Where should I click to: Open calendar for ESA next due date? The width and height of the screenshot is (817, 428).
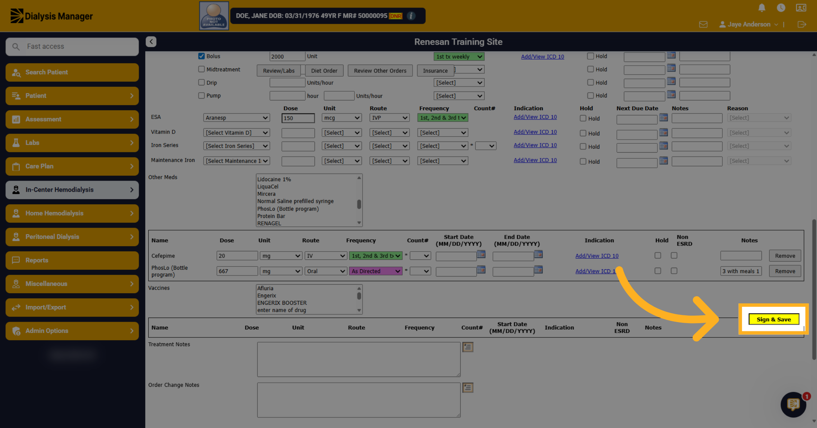pos(663,117)
